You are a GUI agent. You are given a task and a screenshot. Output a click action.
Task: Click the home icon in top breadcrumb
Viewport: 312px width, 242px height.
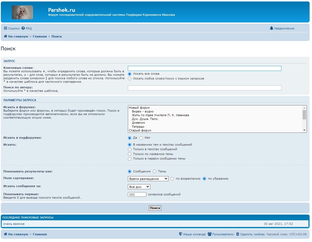5,36
